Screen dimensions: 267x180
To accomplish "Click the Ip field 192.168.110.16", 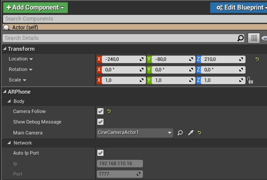I will point(120,163).
